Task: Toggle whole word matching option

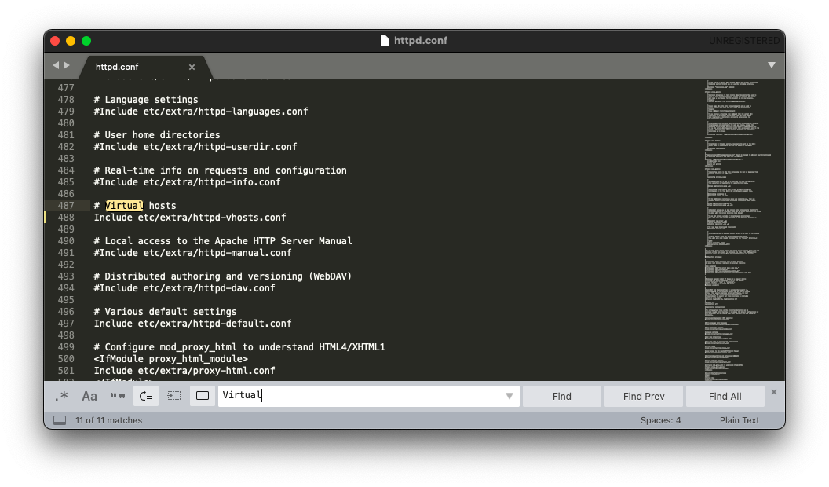Action: 118,396
